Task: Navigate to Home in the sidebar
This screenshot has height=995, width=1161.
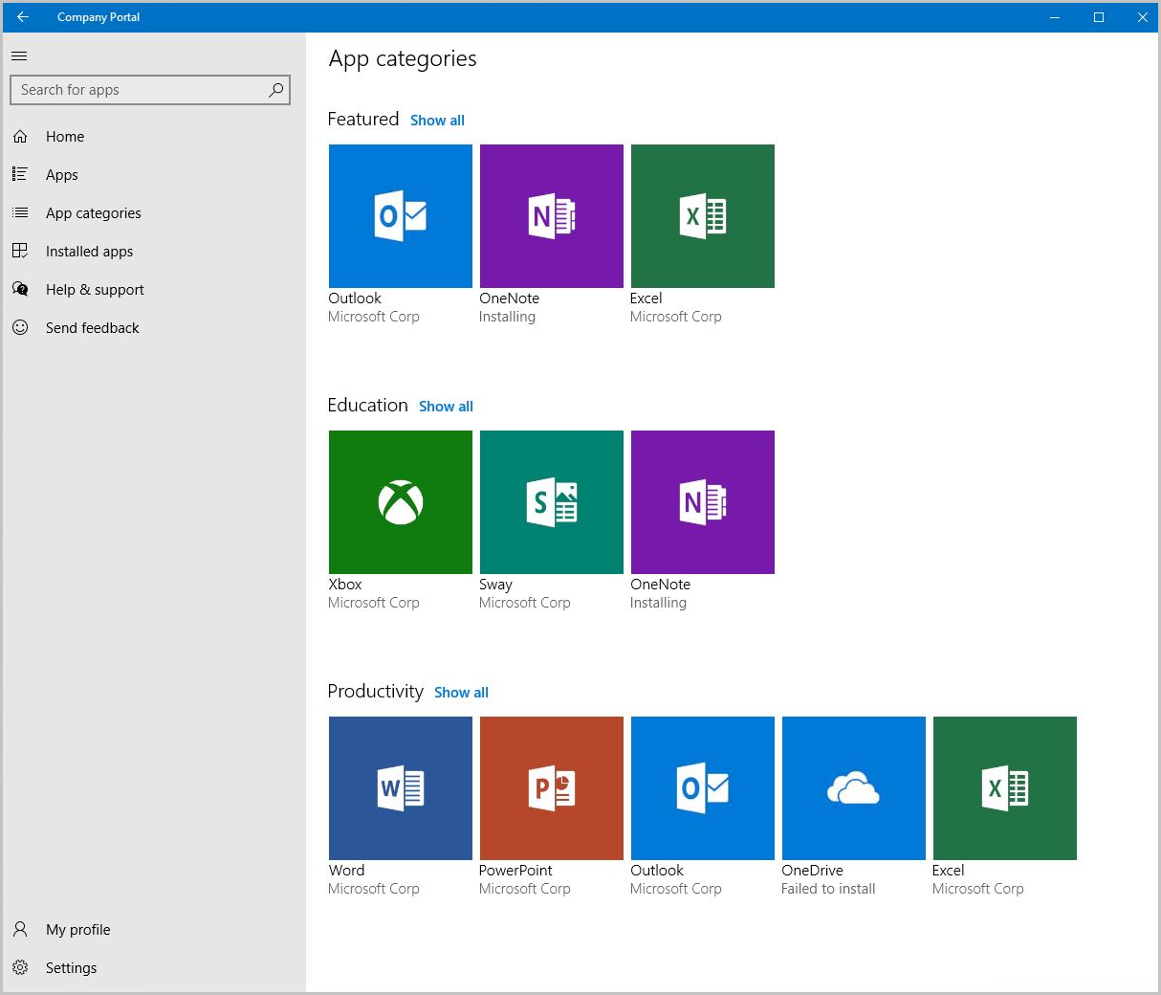Action: pos(65,137)
